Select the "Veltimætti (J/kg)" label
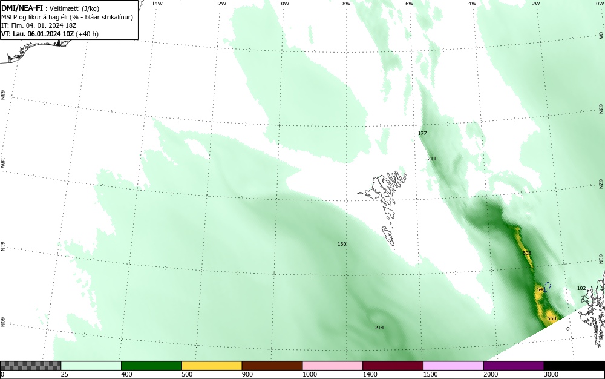The image size is (605, 379). (73, 8)
